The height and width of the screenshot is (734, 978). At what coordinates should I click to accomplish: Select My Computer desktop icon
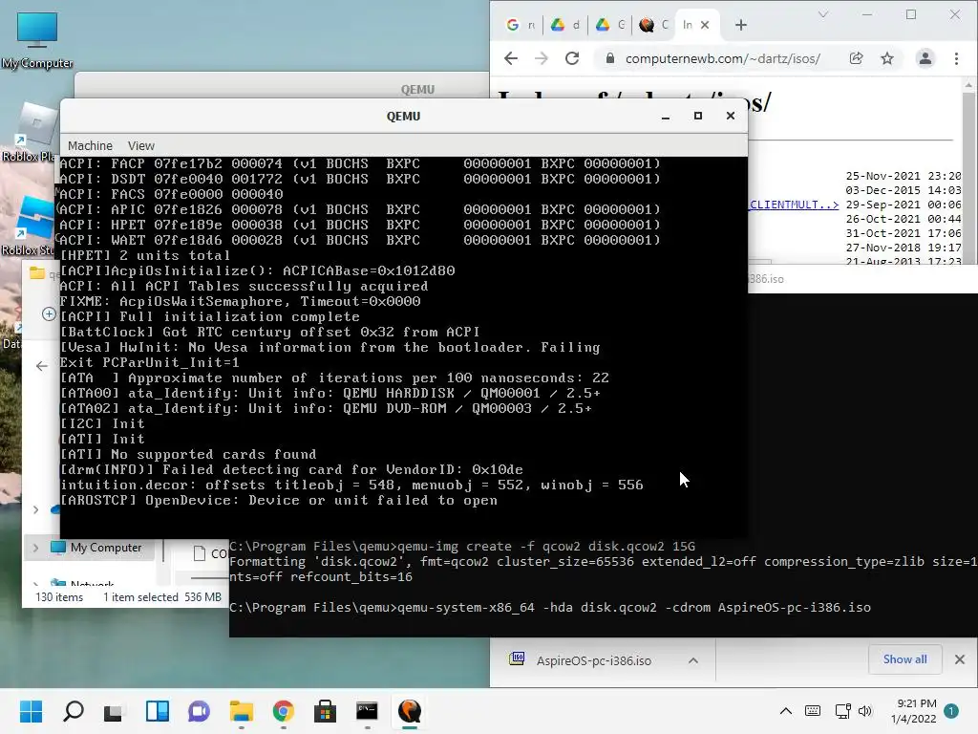pyautogui.click(x=37, y=40)
